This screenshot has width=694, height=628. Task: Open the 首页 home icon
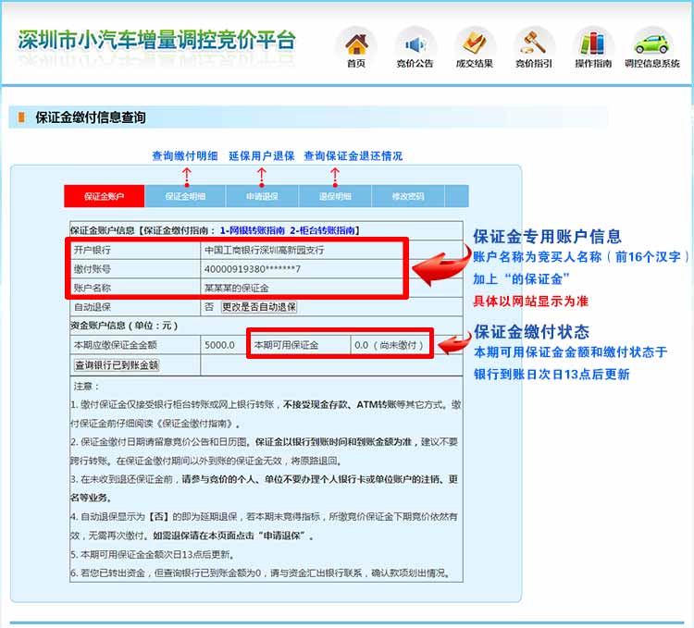[x=356, y=43]
